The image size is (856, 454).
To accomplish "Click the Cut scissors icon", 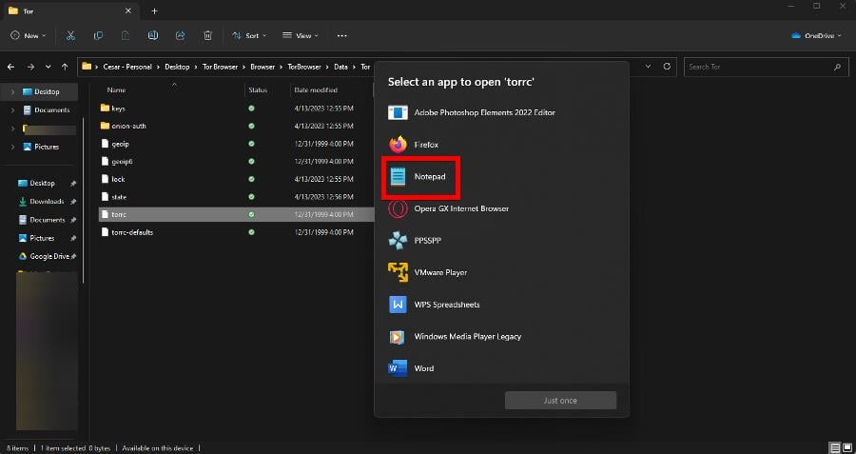I will [70, 35].
